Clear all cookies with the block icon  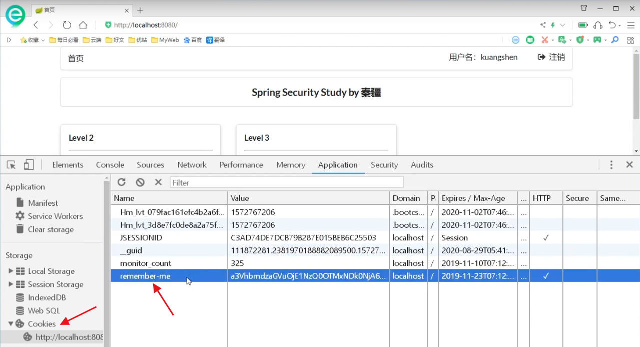(140, 182)
